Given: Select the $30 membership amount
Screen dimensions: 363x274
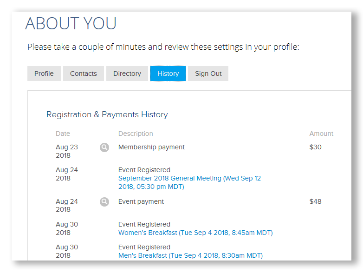Looking at the screenshot, I should [x=315, y=147].
